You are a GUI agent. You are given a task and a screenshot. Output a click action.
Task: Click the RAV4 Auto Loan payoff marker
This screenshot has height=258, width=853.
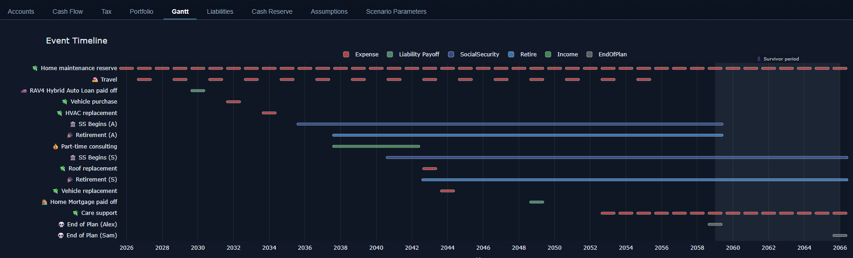click(198, 91)
